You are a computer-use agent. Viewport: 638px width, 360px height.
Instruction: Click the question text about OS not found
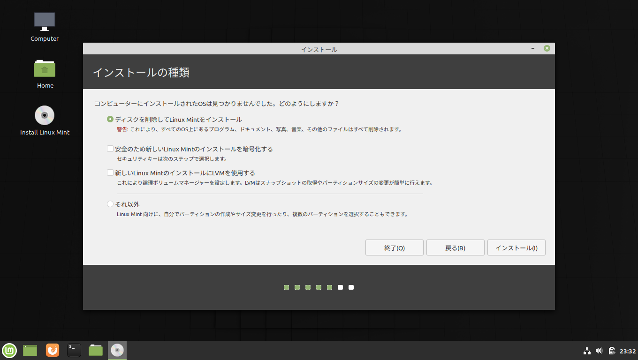point(217,103)
